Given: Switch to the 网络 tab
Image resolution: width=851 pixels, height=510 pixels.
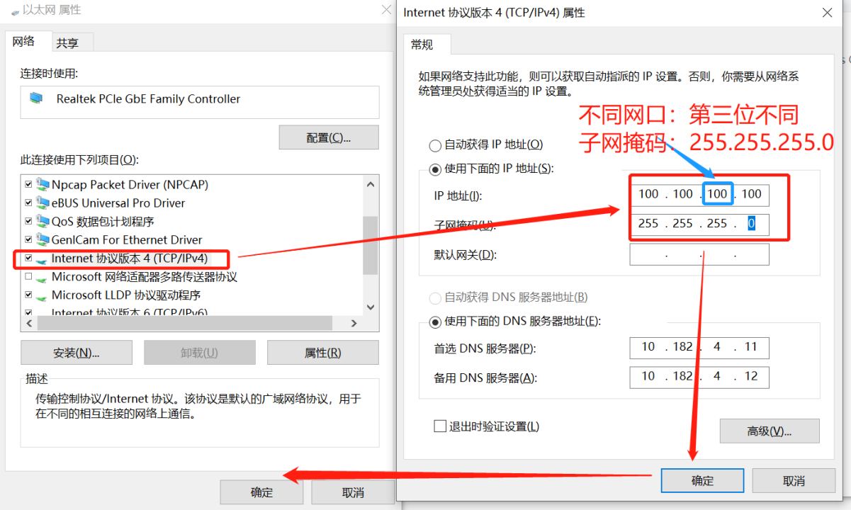Looking at the screenshot, I should (x=28, y=41).
